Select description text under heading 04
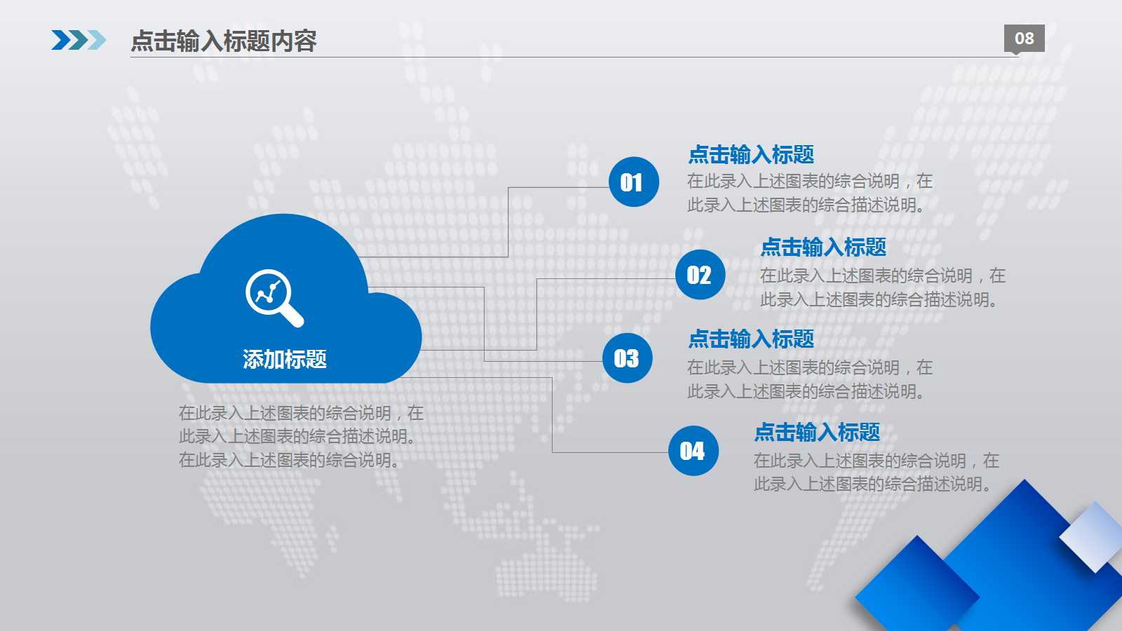Image resolution: width=1122 pixels, height=631 pixels. click(x=876, y=472)
